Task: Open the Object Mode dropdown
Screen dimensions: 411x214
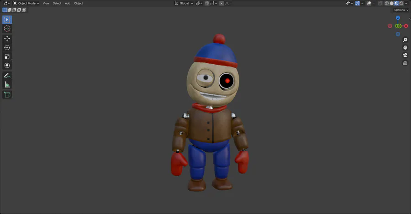Action: coord(26,3)
